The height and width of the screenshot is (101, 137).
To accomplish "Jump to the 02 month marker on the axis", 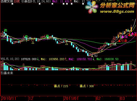I will point(98,99).
